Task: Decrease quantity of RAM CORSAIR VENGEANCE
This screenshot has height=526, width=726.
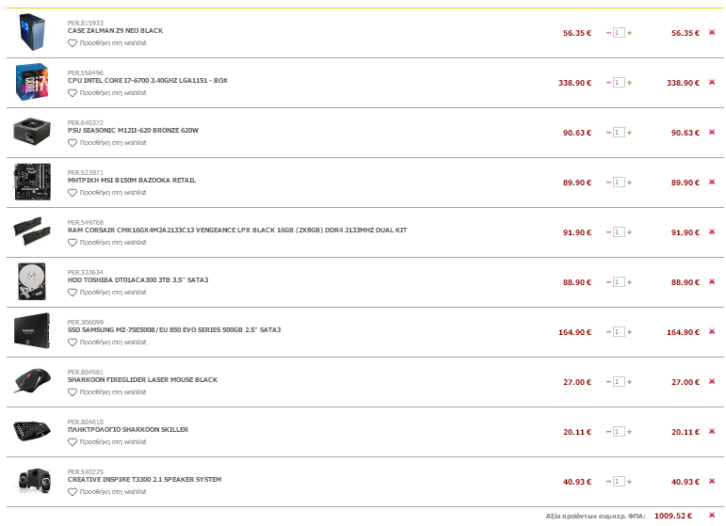Action: (x=608, y=232)
